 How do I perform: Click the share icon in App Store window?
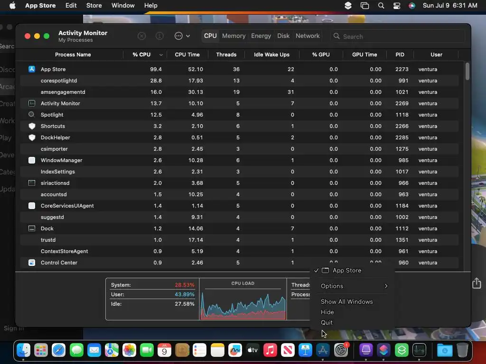[x=477, y=283]
